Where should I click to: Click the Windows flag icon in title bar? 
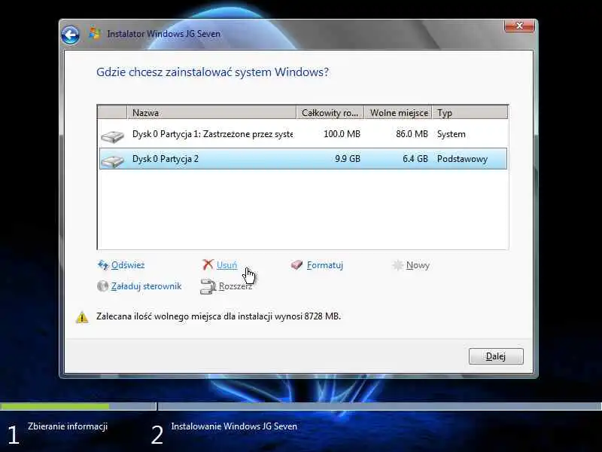coord(95,33)
